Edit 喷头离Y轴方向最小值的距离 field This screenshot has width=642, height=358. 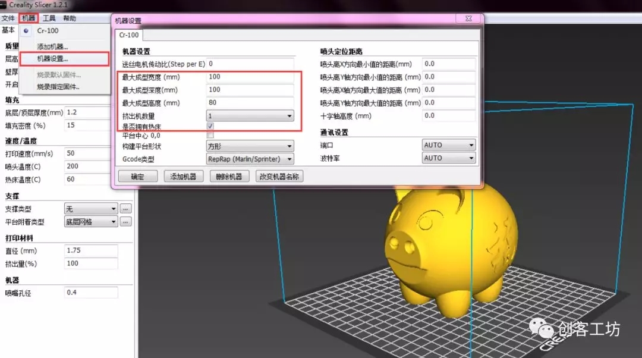pos(449,77)
